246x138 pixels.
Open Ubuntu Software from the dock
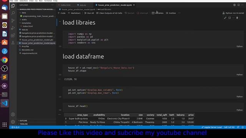click(5, 43)
